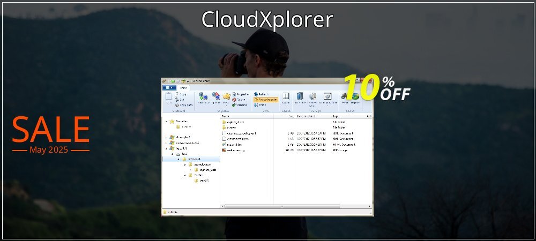Click the Download icon in Organize group
This screenshot has height=241, width=536.
(203, 96)
